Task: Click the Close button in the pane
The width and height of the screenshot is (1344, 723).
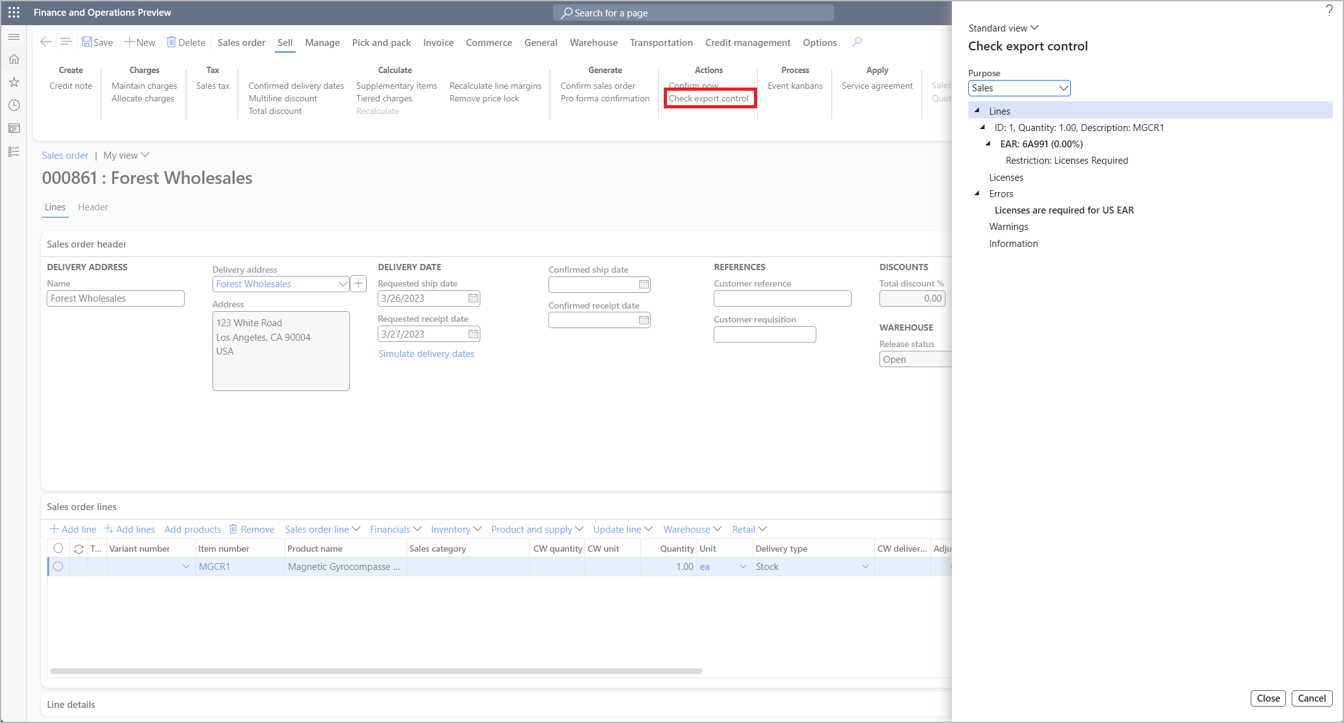Action: pos(1268,698)
